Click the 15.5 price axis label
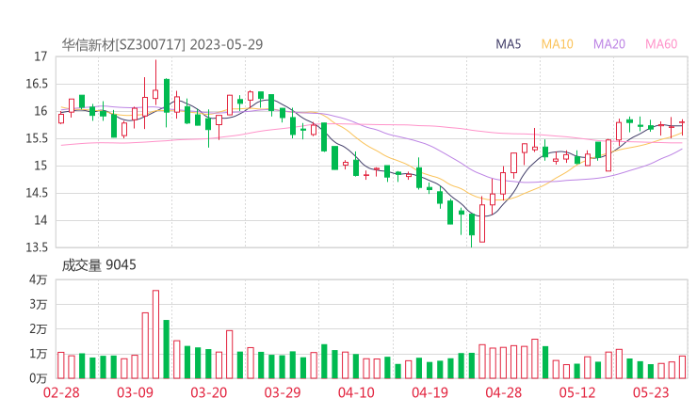 pyautogui.click(x=37, y=138)
